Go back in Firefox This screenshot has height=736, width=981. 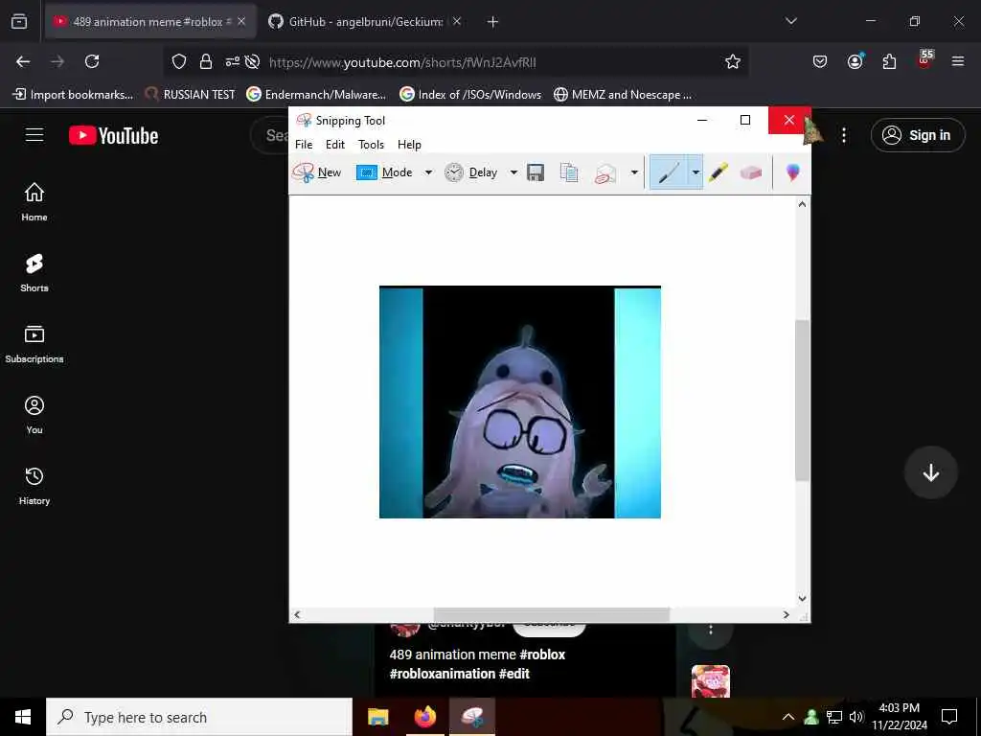[x=23, y=61]
